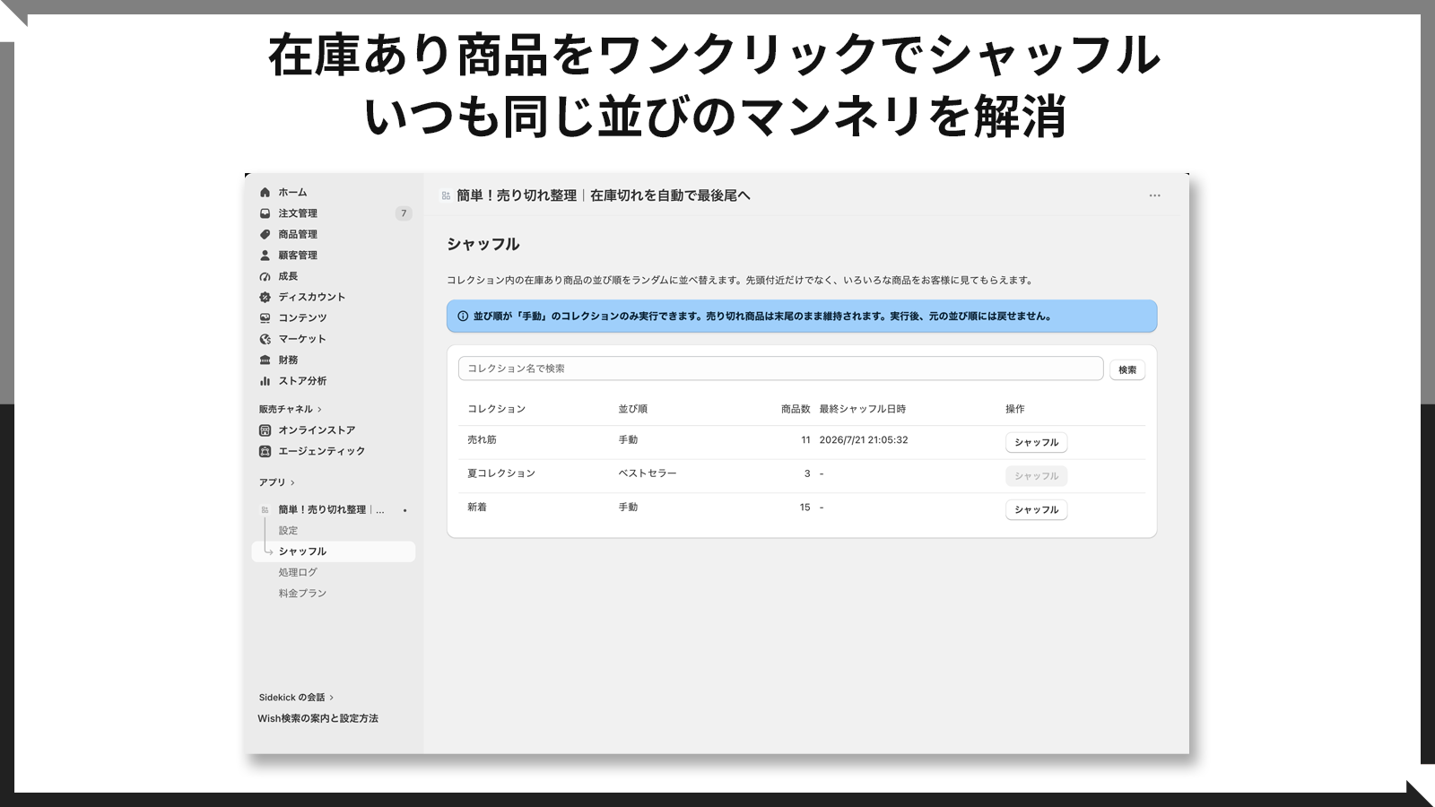Click the 操作 column header
The width and height of the screenshot is (1435, 807).
[x=1015, y=409]
